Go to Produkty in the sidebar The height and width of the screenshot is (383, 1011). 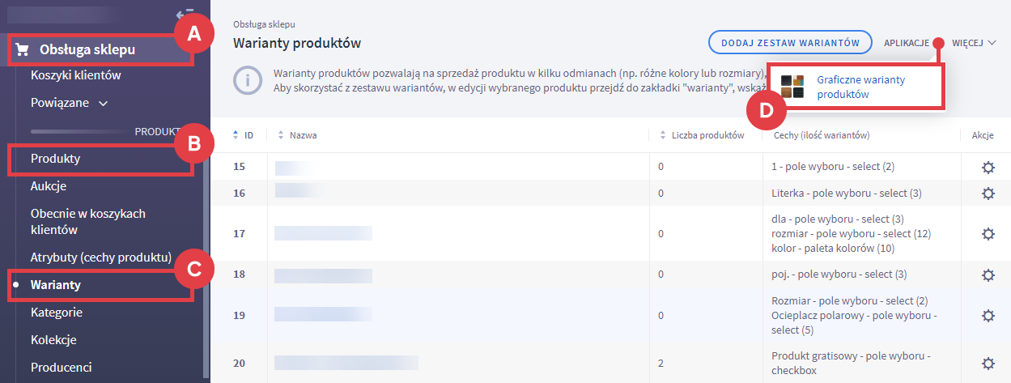(56, 159)
